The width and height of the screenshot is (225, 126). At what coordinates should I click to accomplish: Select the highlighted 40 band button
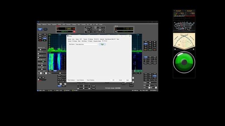coord(146,44)
